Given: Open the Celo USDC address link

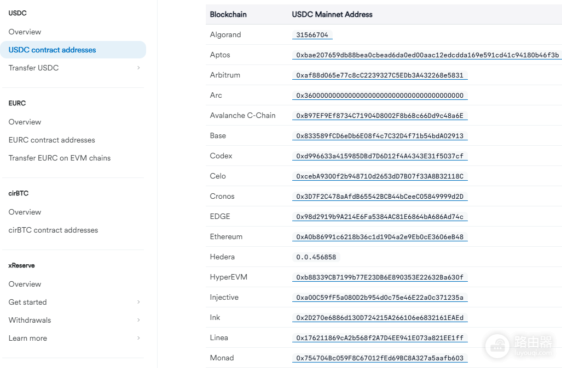Looking at the screenshot, I should click(380, 176).
